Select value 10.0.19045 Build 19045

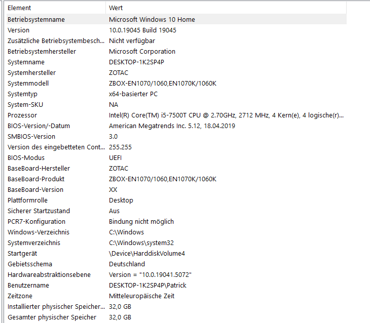pos(142,30)
